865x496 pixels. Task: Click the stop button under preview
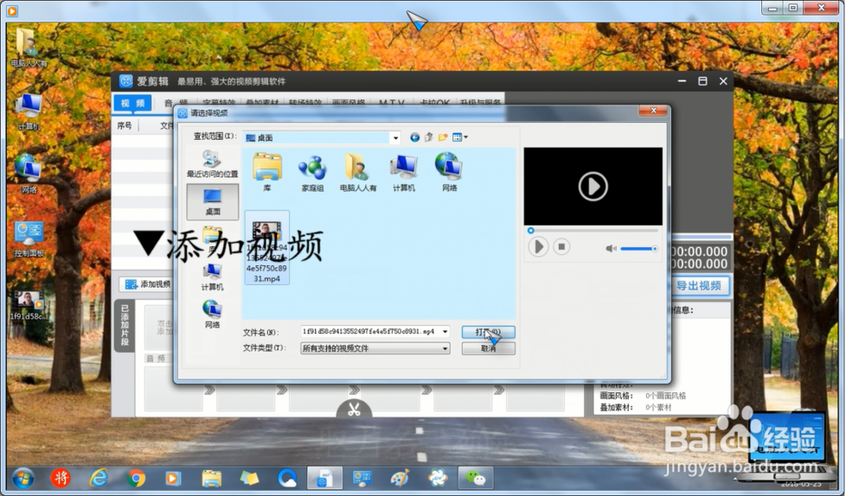(561, 247)
